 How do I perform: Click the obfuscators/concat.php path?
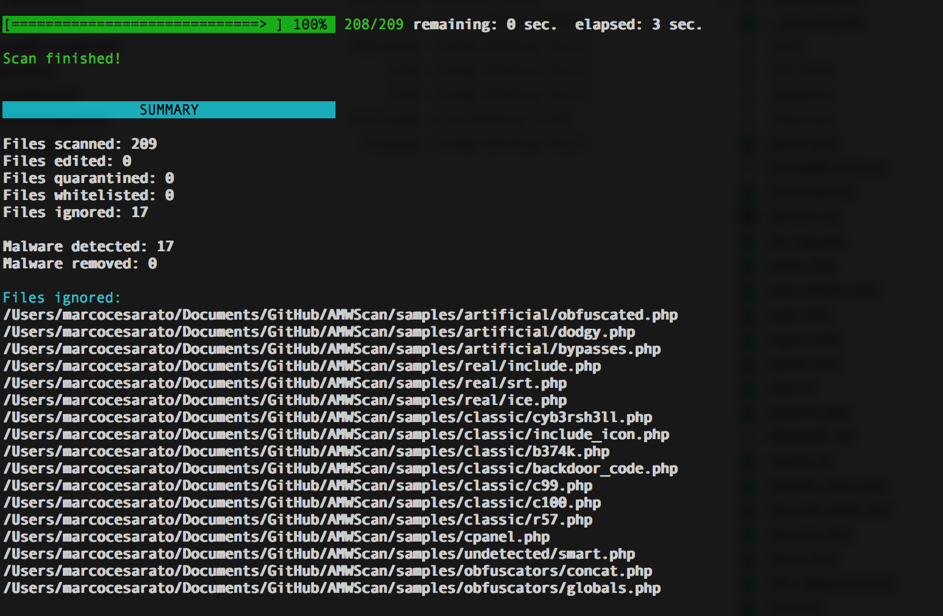tap(328, 571)
